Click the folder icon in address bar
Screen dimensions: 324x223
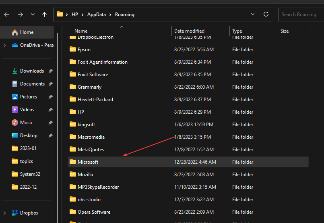pos(60,14)
